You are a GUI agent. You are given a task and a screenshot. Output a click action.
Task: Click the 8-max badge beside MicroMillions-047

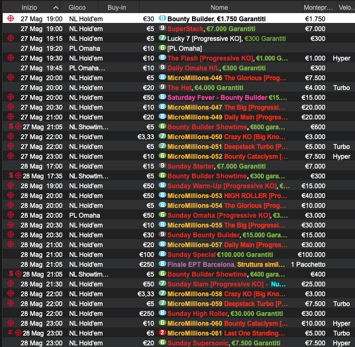(x=162, y=106)
